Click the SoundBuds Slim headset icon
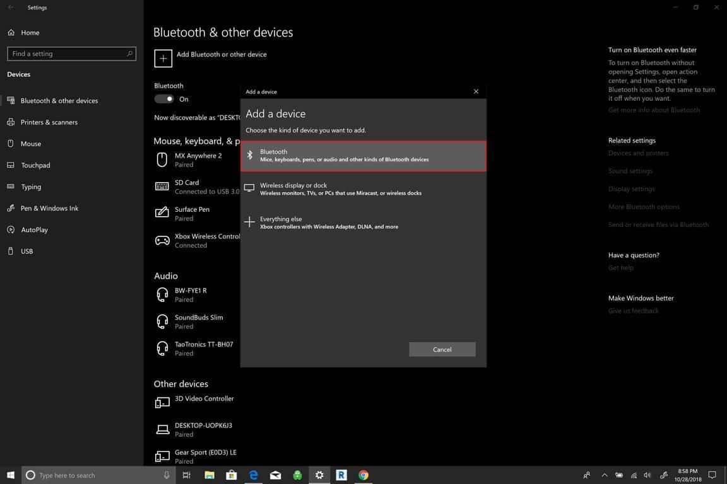727x484 pixels. click(162, 321)
